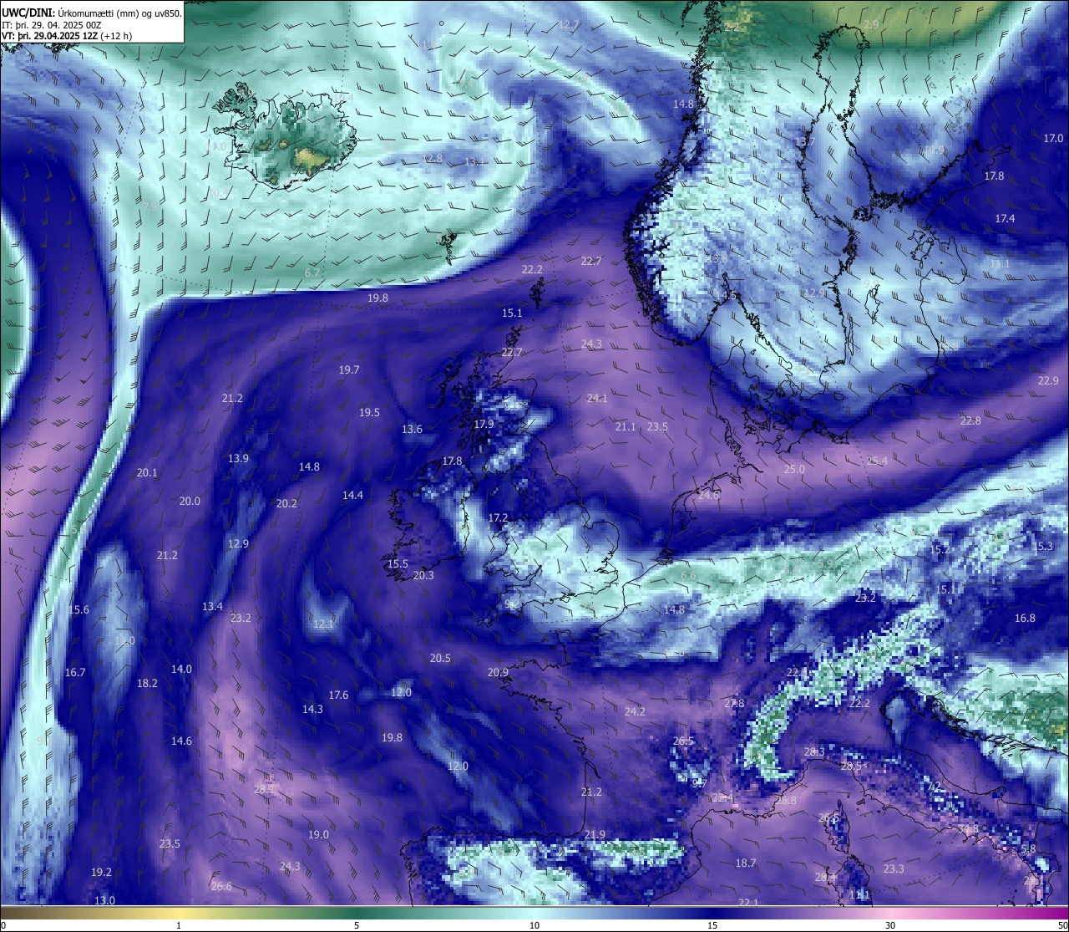Select the 10 tick on the colour scale
The image size is (1069, 932).
coord(534,925)
